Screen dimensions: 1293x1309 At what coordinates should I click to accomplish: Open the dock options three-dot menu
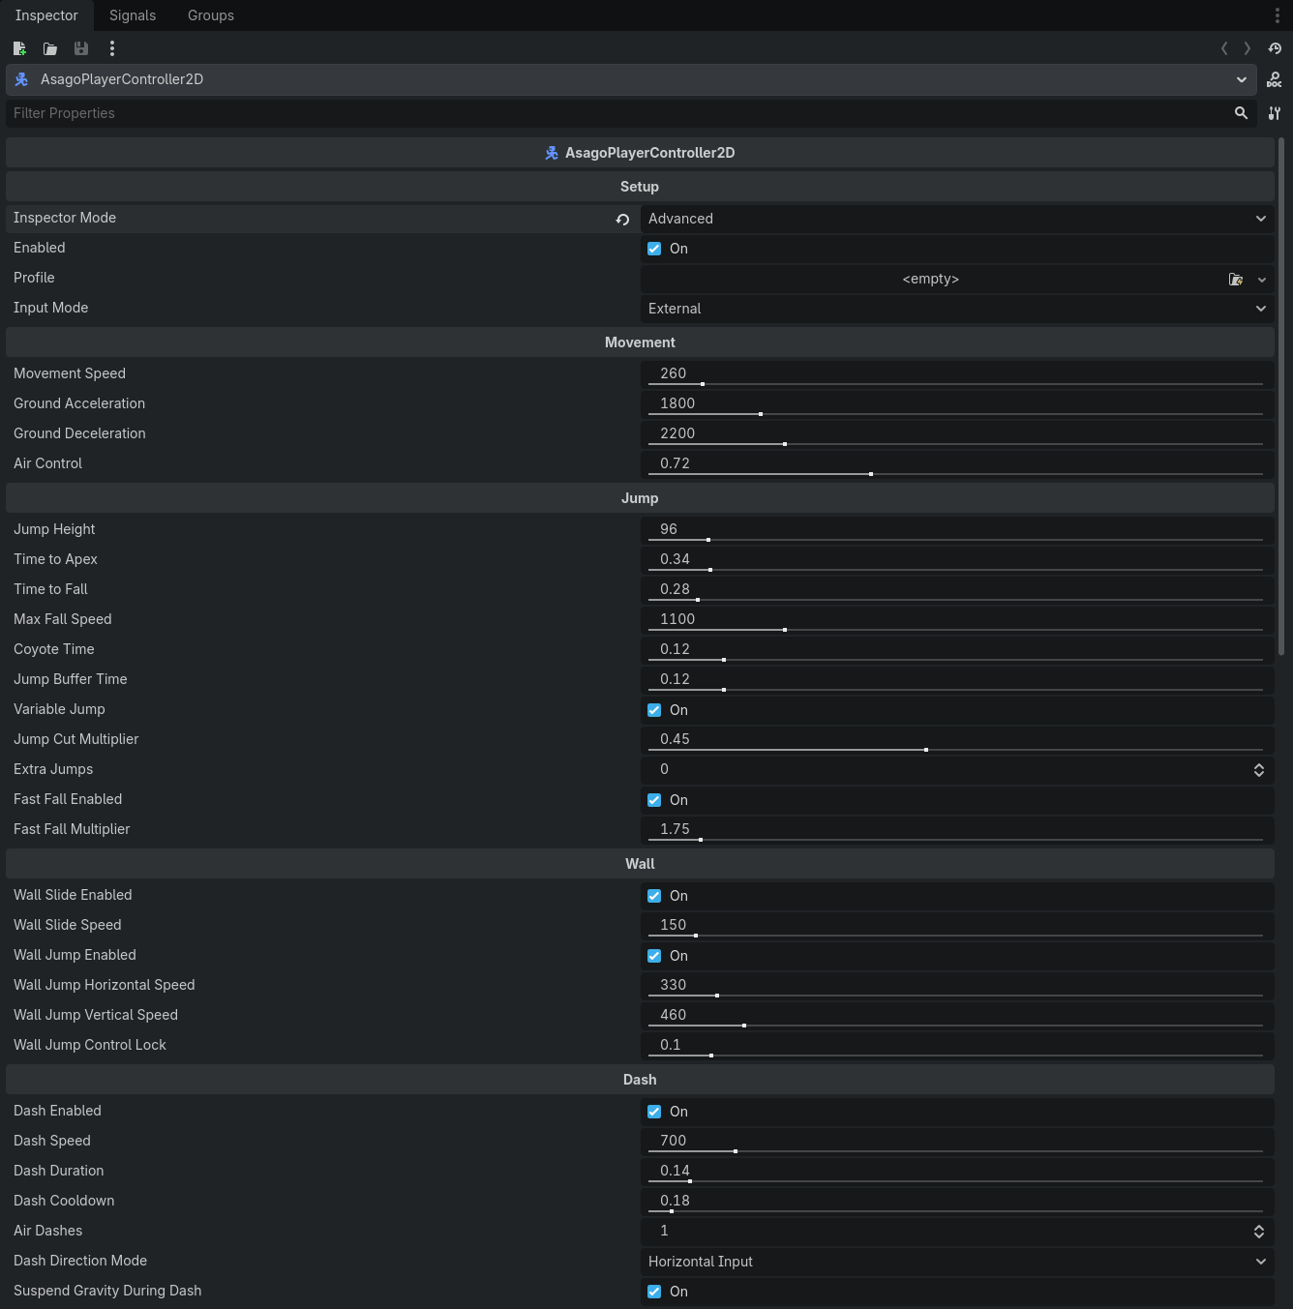[x=1278, y=15]
